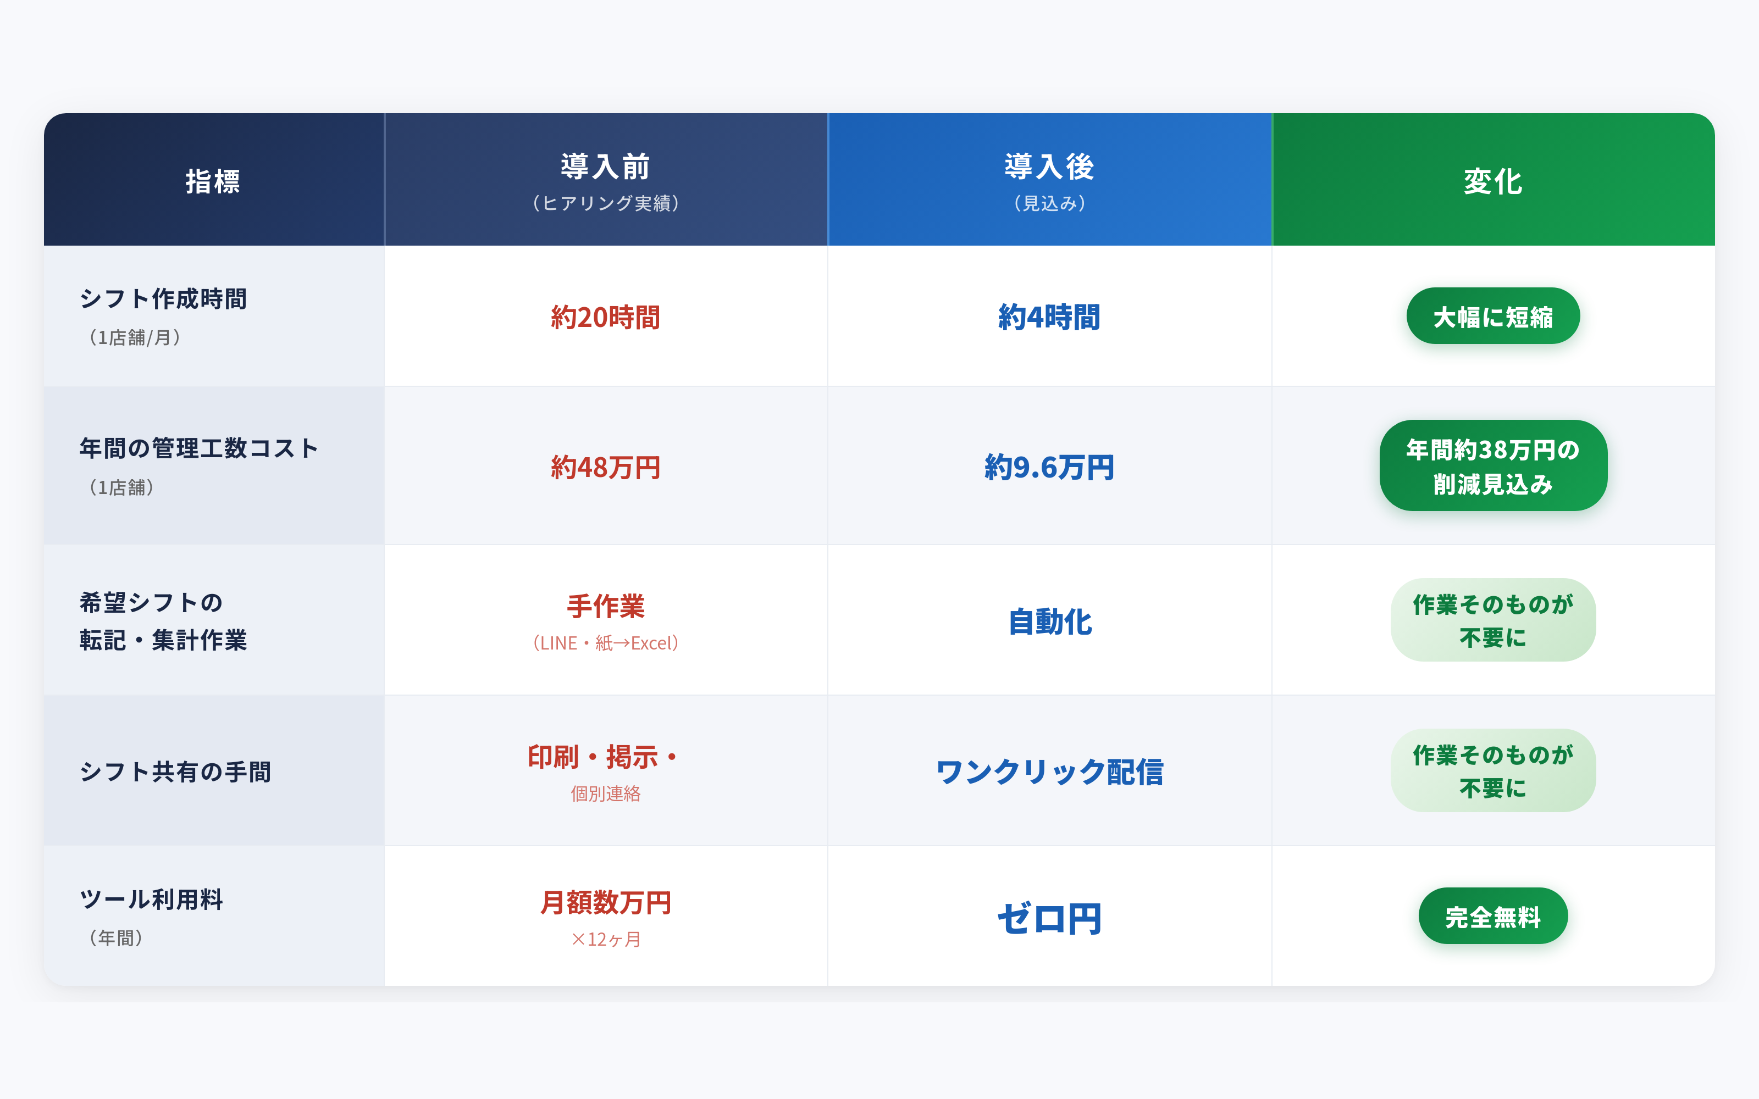Click the 導入後 (見込み) column header
Screen dimensions: 1759x1099
[x=1049, y=180]
